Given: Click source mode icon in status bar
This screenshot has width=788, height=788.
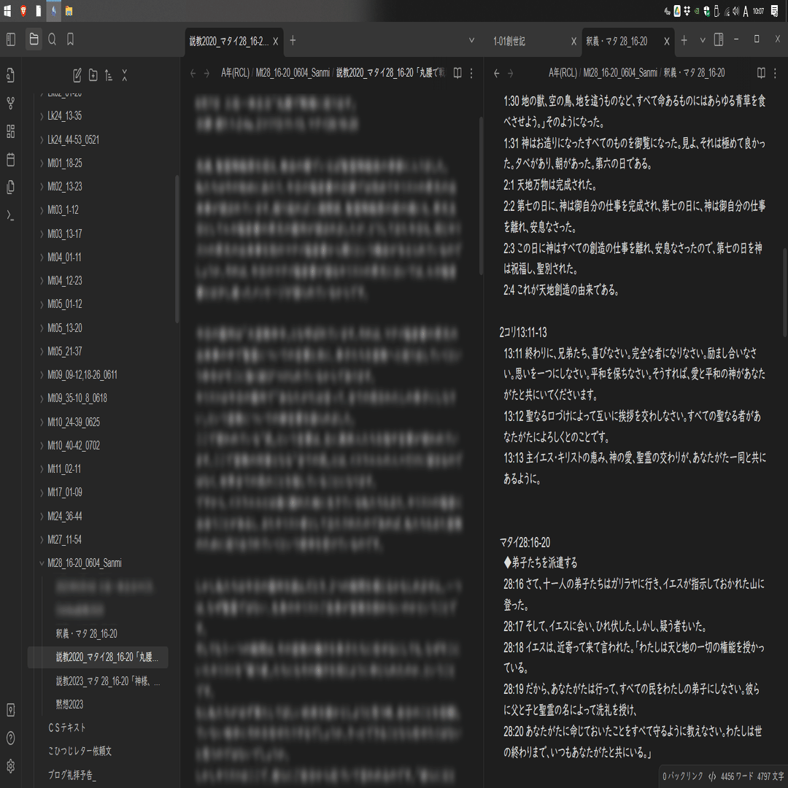Looking at the screenshot, I should pyautogui.click(x=712, y=776).
